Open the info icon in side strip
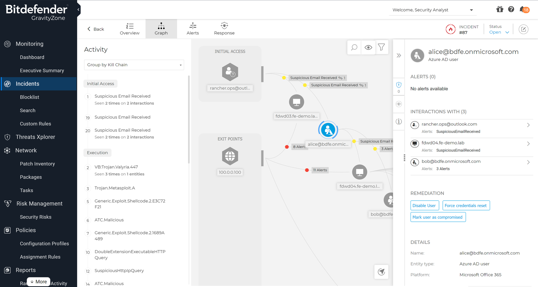538x287 pixels. click(399, 121)
